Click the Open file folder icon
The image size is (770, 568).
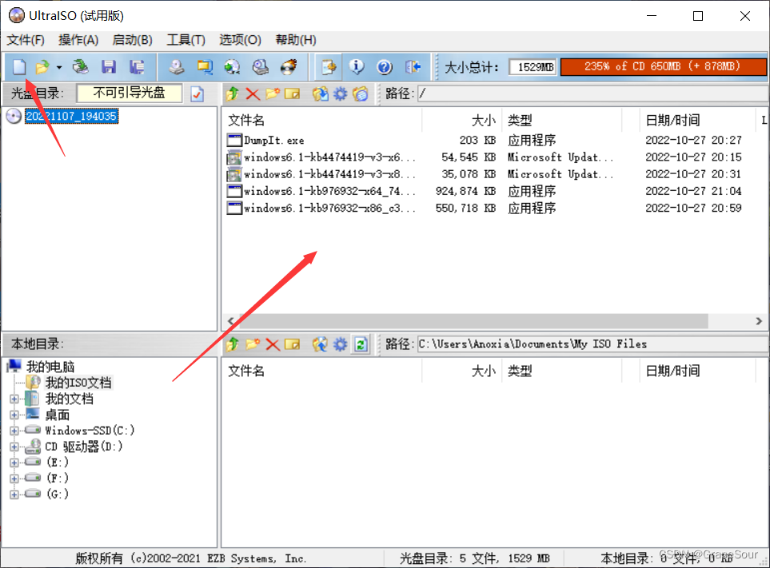tap(42, 67)
